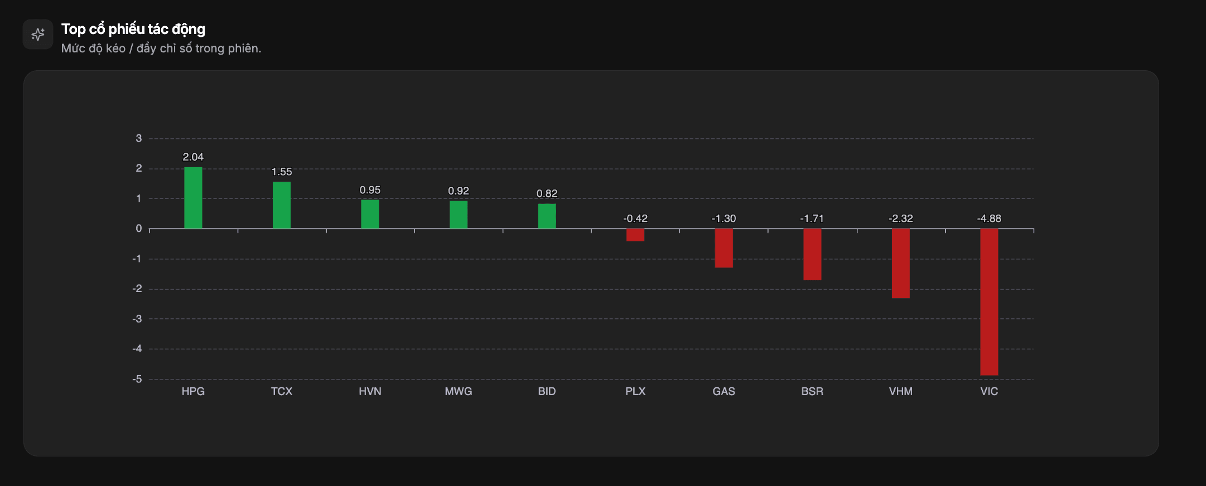Click the 0.92 value label
Image resolution: width=1206 pixels, height=486 pixels.
pos(459,191)
